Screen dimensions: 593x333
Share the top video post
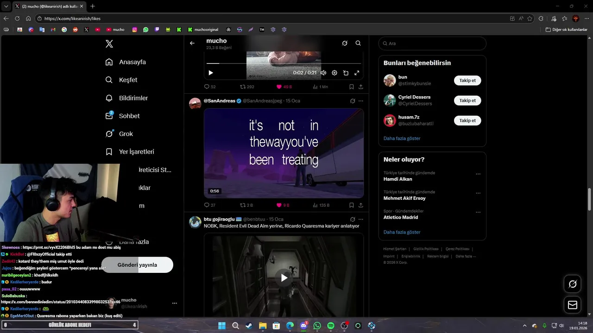click(360, 86)
